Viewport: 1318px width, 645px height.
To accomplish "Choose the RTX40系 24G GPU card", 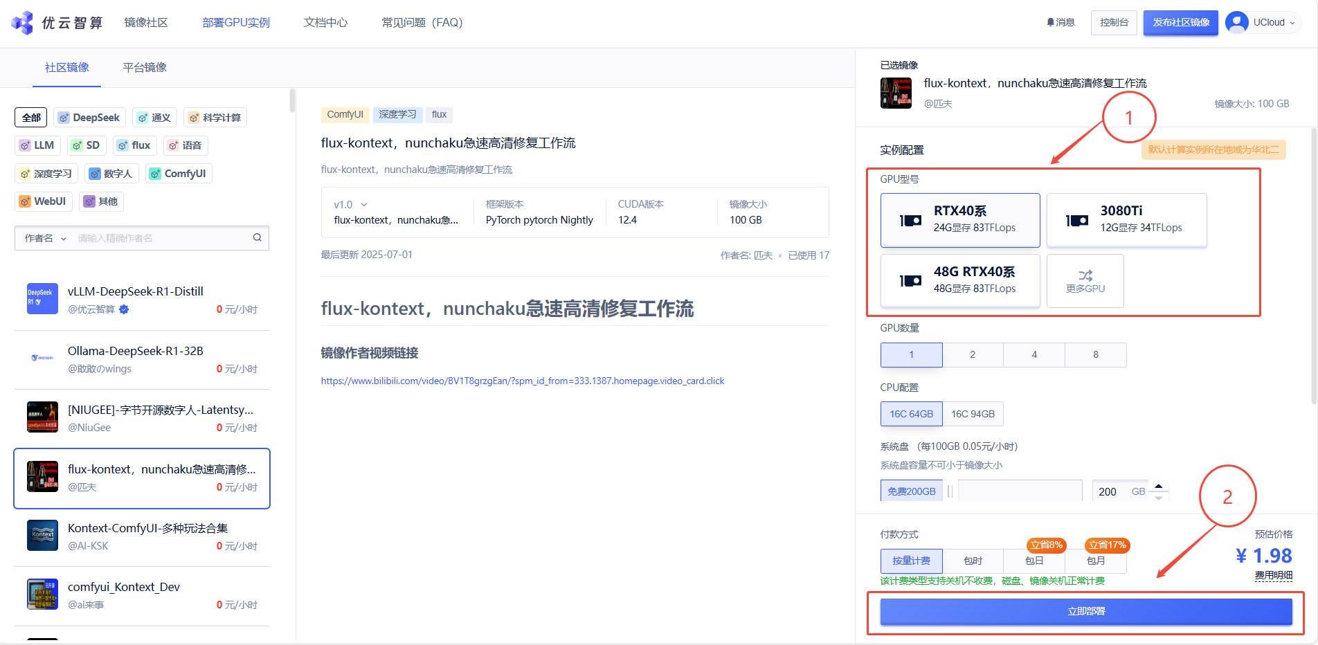I will coord(960,220).
